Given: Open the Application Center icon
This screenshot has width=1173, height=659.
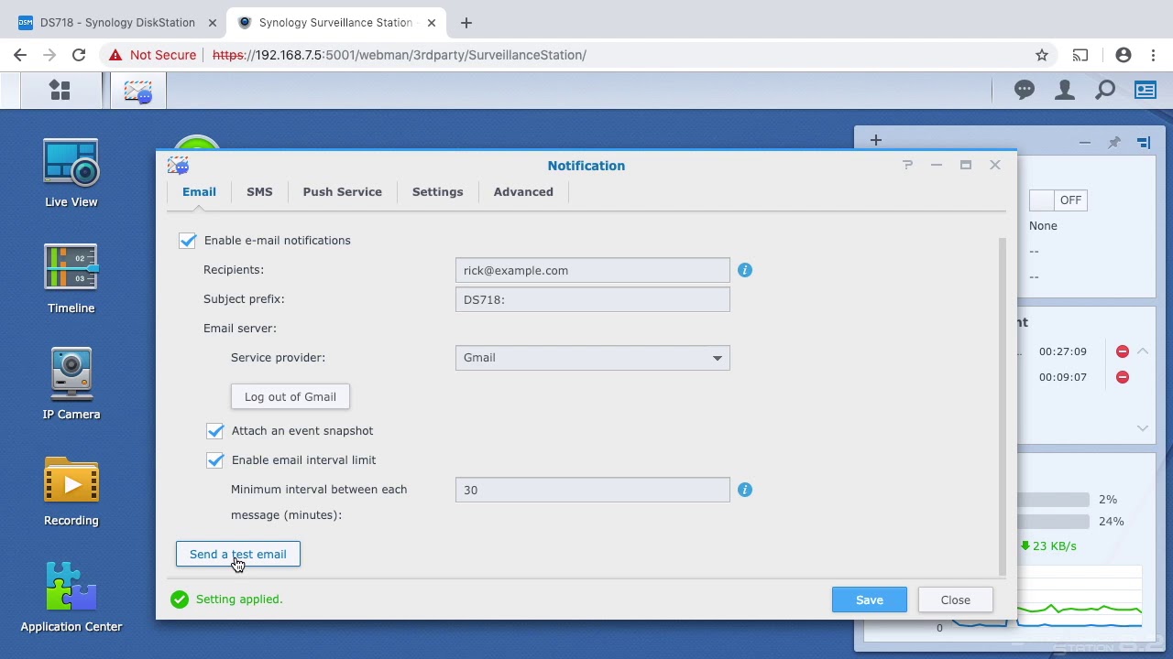Looking at the screenshot, I should (x=71, y=597).
